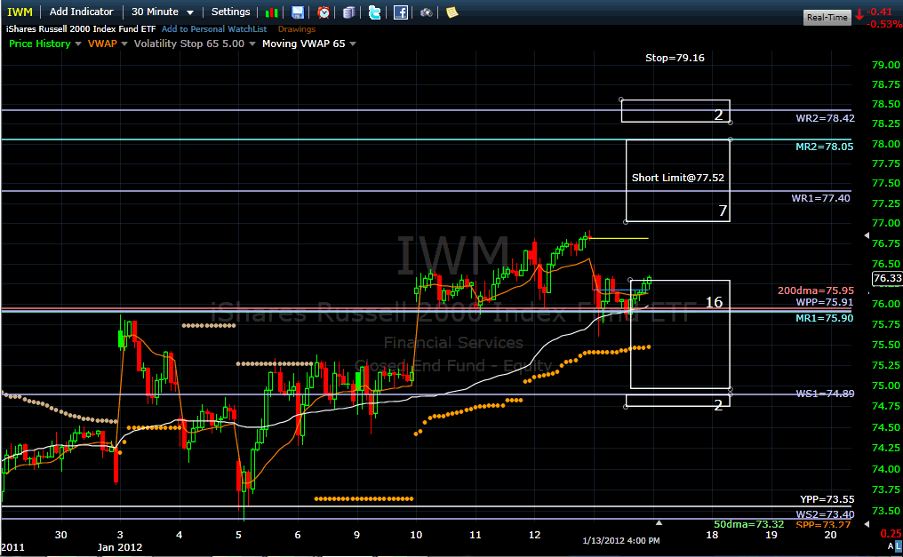Click the Real-Time button
Image resolution: width=903 pixels, height=557 pixels.
click(827, 17)
